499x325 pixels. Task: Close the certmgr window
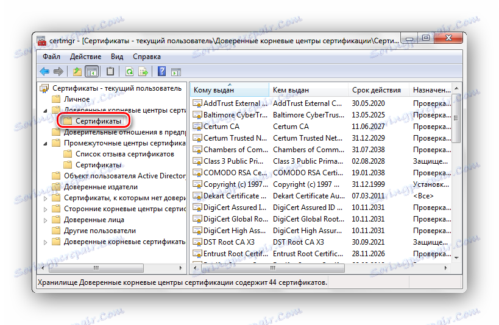click(x=448, y=38)
